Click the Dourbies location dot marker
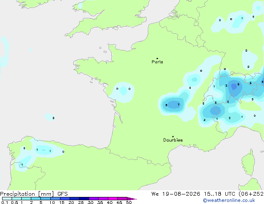Screen dimensions: 264x204 point(173,137)
